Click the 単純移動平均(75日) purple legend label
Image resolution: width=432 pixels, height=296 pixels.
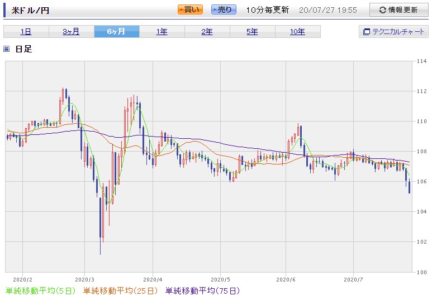202,290
